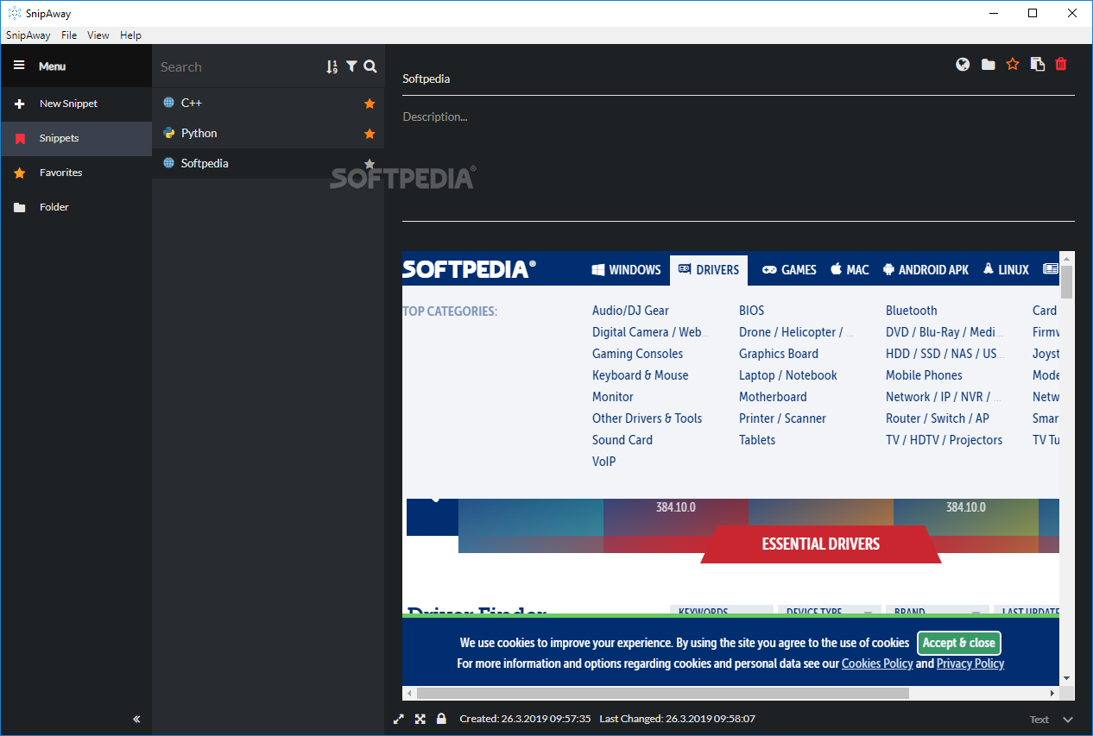Open the BIOS category link

[752, 311]
